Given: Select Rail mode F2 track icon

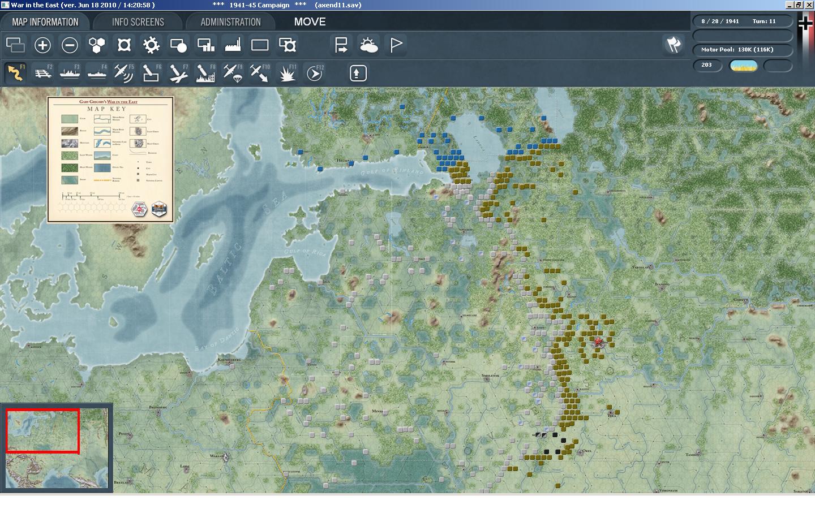Looking at the screenshot, I should (x=42, y=73).
